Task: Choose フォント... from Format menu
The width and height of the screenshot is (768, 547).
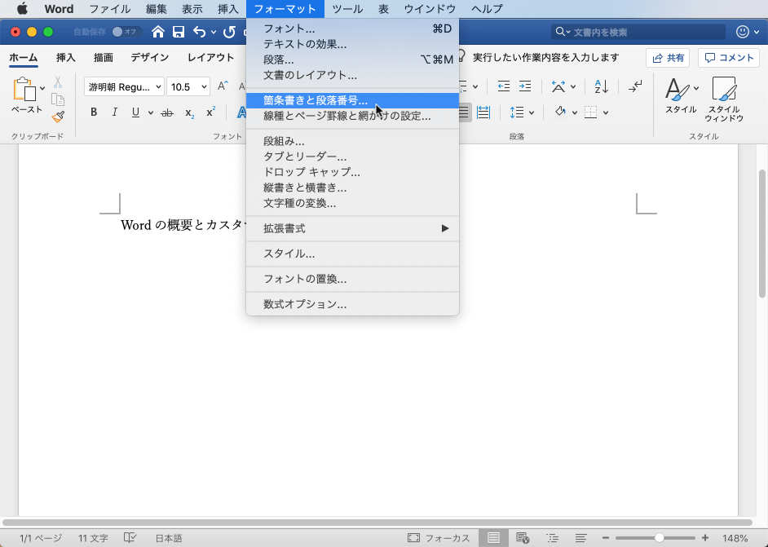Action: [x=353, y=29]
